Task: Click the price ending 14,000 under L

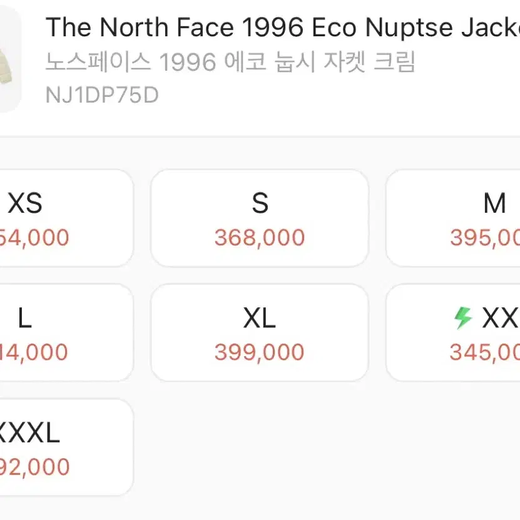Action: tap(34, 352)
